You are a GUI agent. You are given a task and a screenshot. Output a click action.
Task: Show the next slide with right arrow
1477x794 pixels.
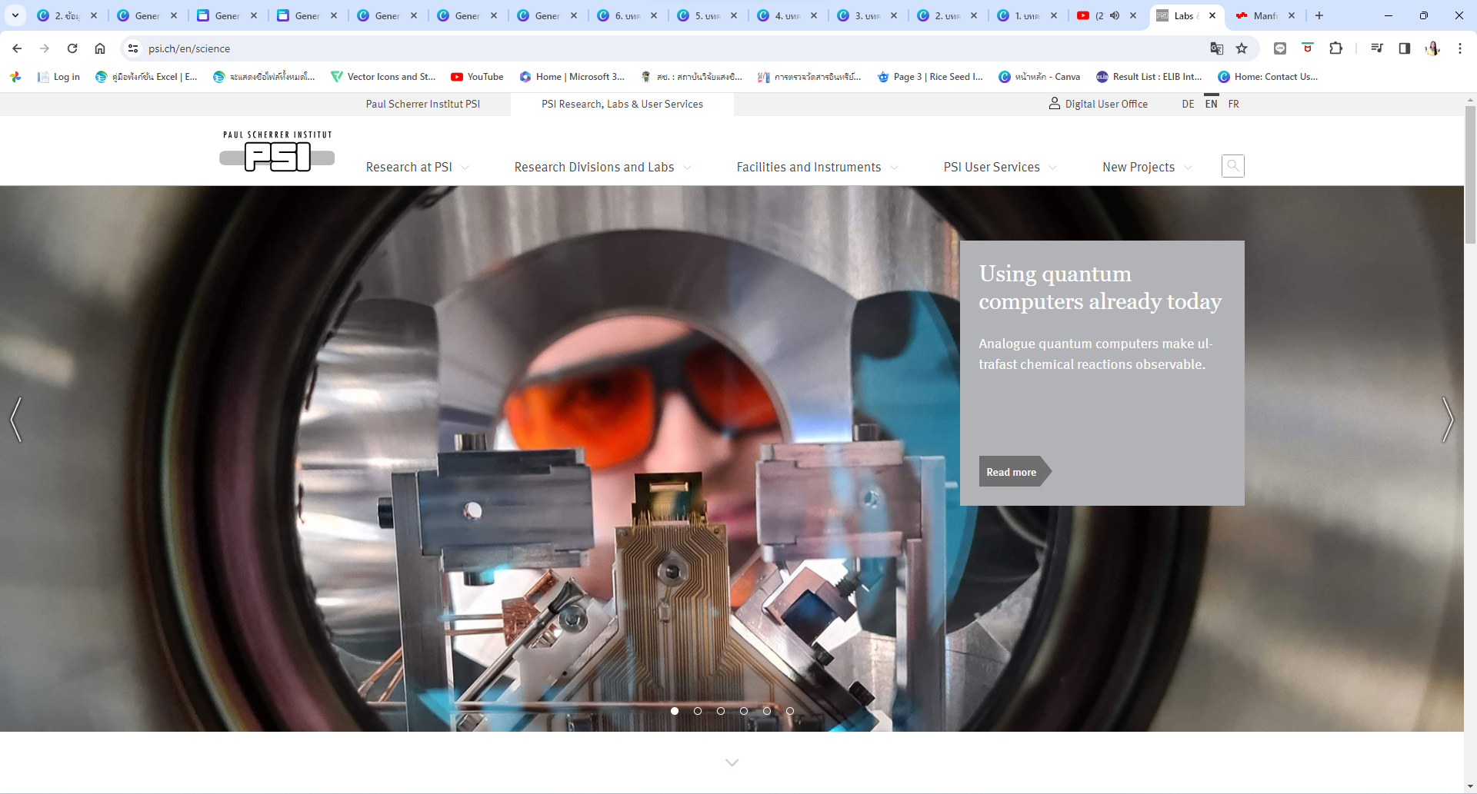click(x=1447, y=420)
